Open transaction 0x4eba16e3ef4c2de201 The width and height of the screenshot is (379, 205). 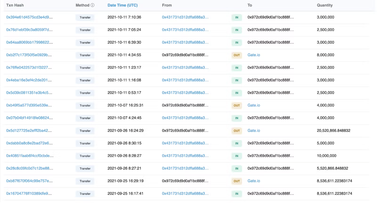pos(29,80)
